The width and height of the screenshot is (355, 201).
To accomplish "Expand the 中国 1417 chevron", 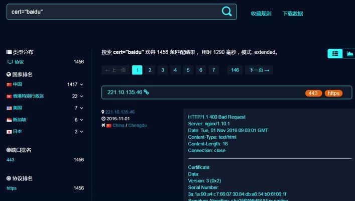I will tap(81, 84).
